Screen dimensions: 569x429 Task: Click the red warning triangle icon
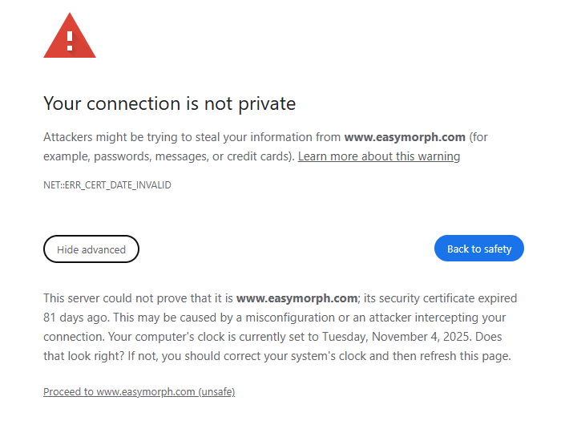coord(70,38)
